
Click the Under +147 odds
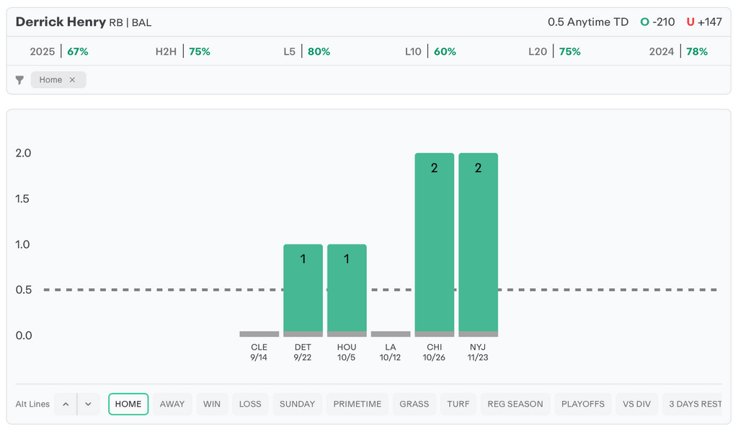[704, 22]
